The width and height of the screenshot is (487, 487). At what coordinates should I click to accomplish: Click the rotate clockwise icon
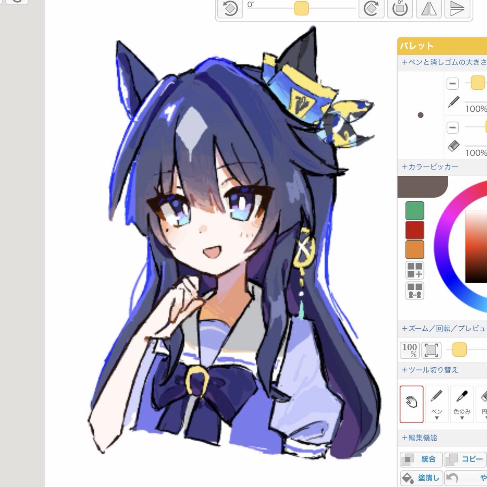point(371,8)
